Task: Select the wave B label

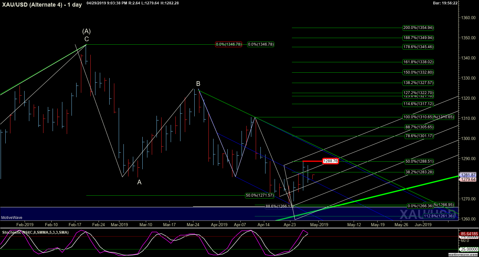Action: [x=198, y=84]
